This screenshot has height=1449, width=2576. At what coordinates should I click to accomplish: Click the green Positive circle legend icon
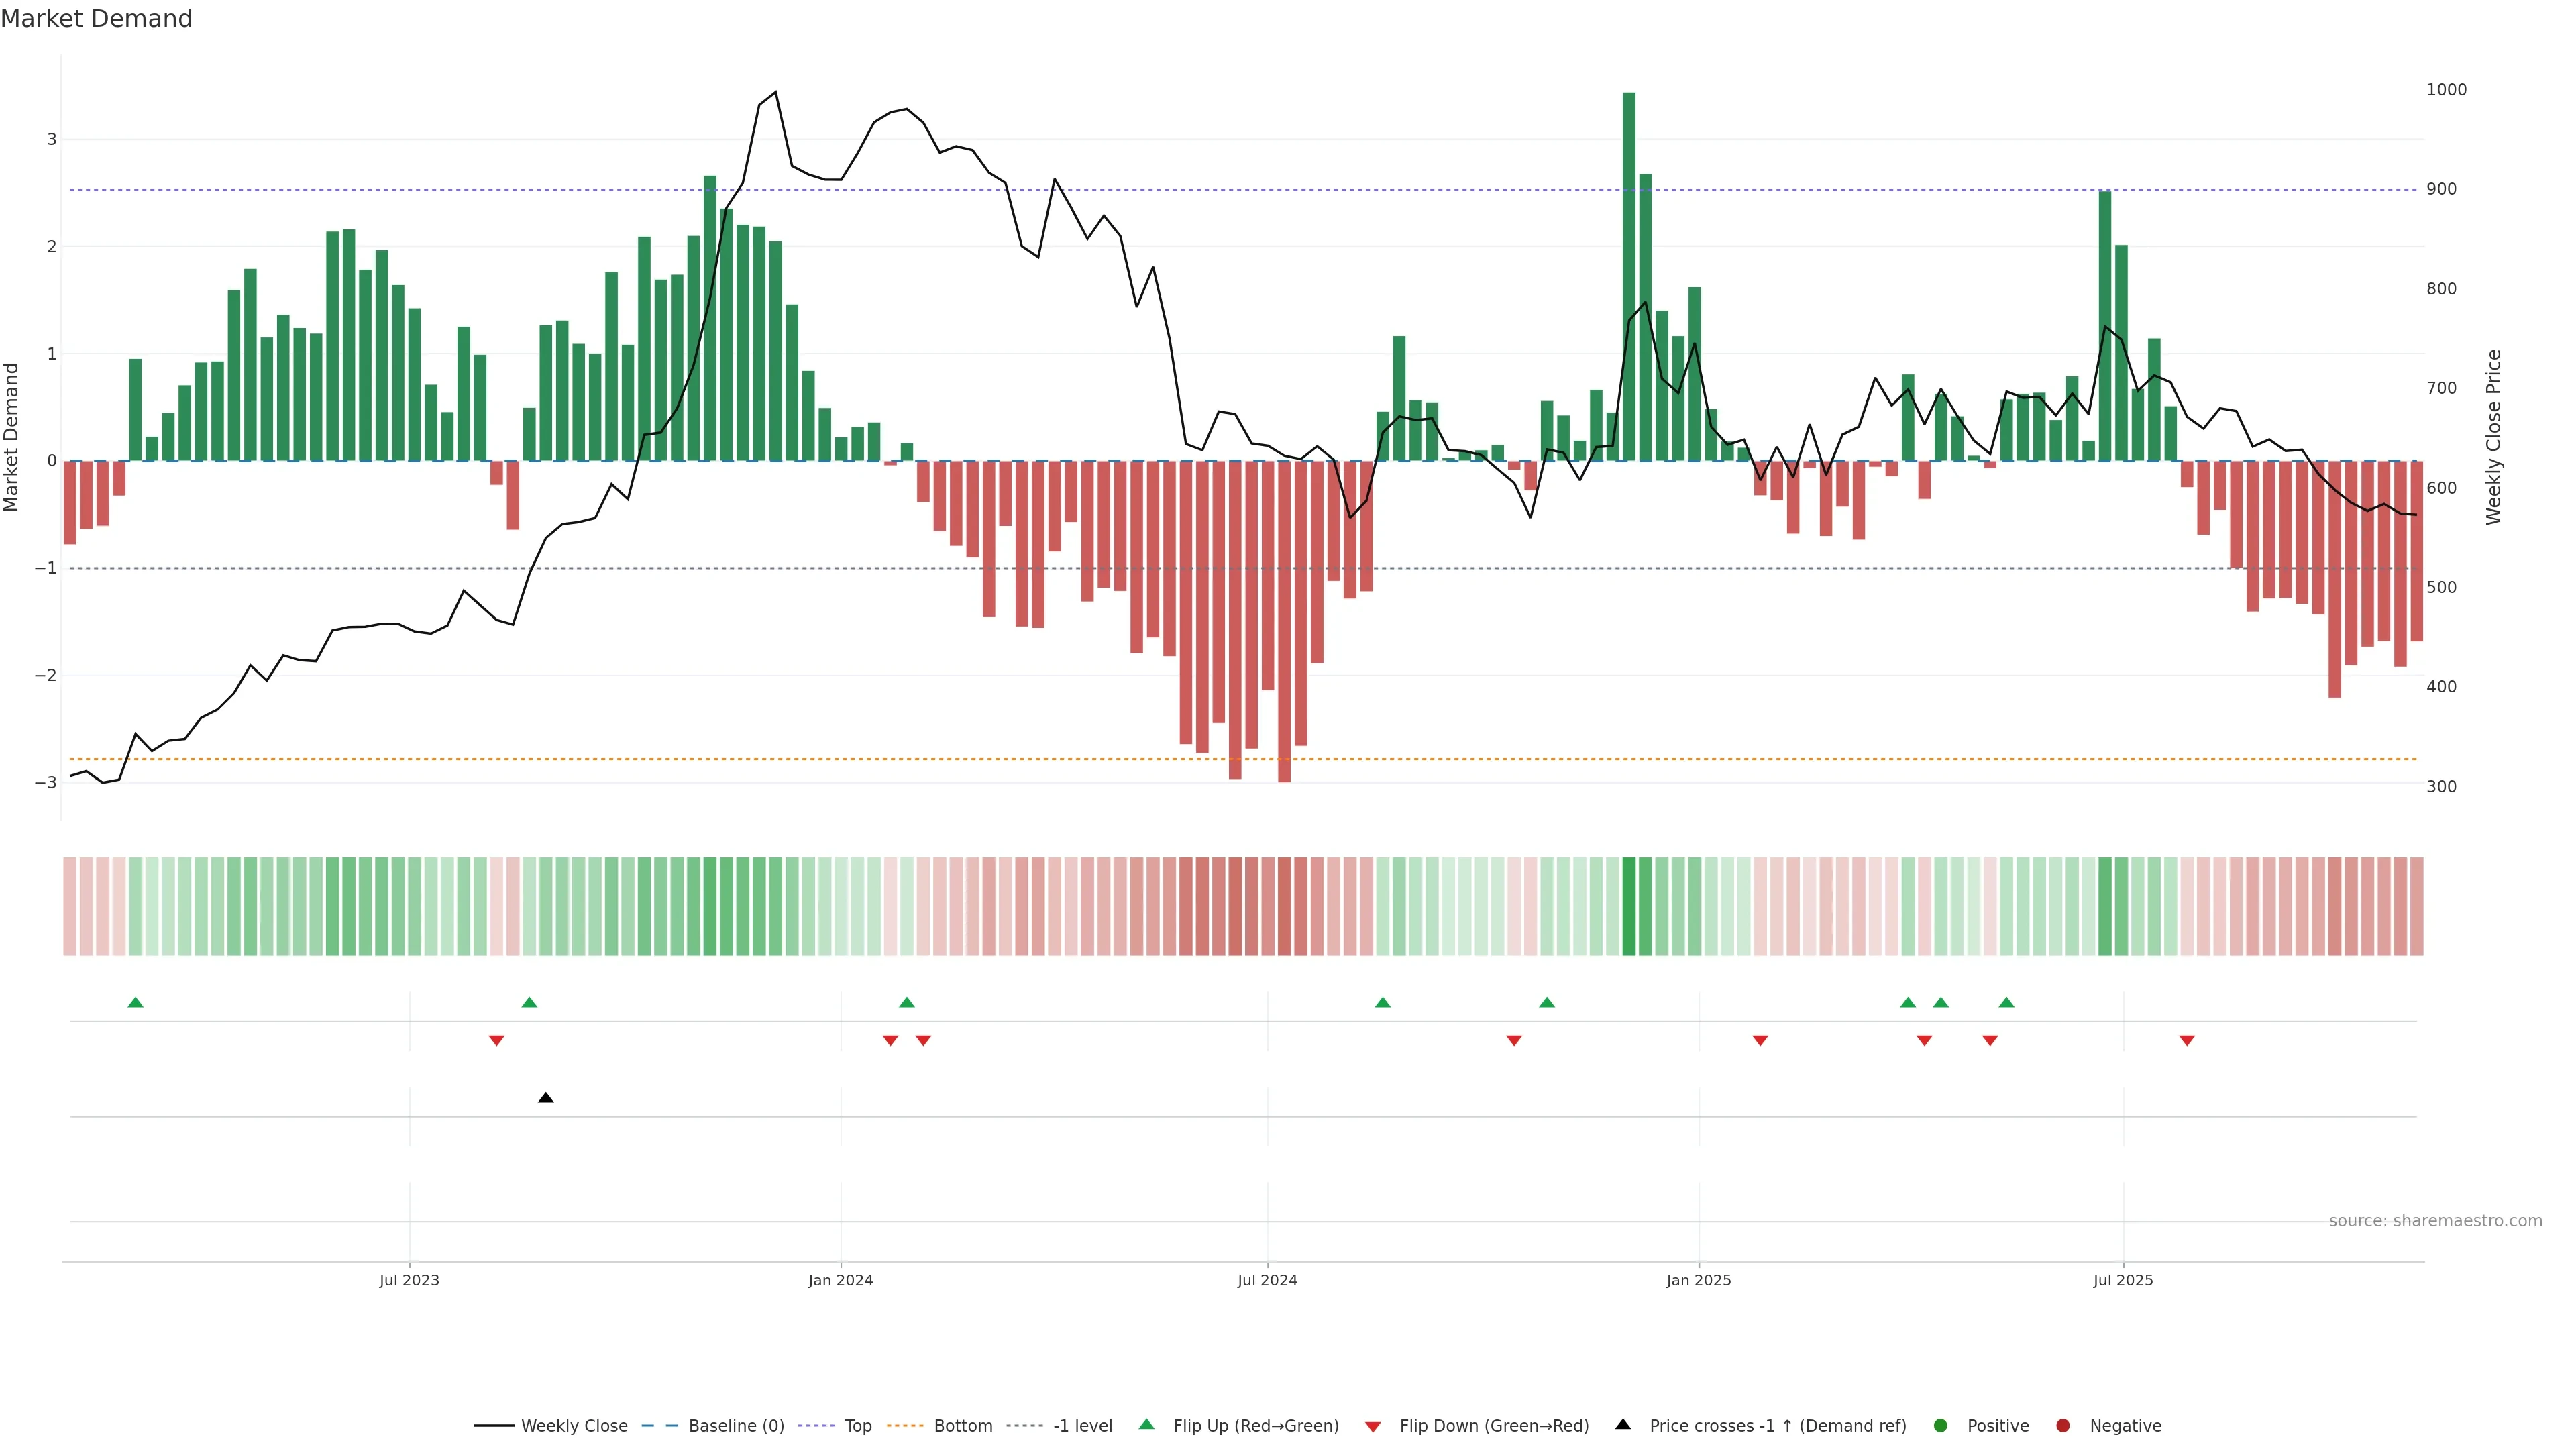[x=1940, y=1425]
